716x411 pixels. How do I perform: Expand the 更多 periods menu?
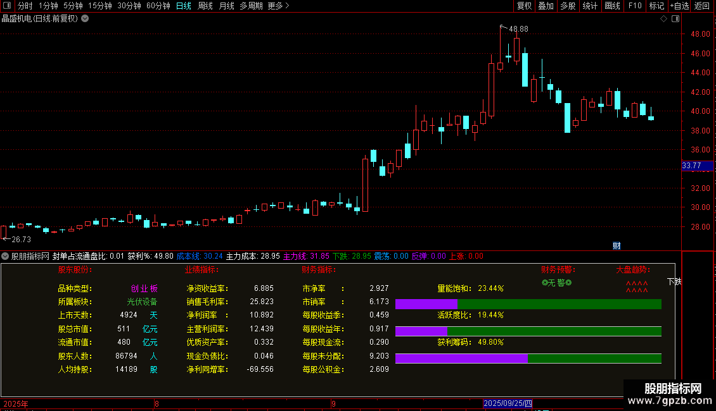click(x=279, y=6)
